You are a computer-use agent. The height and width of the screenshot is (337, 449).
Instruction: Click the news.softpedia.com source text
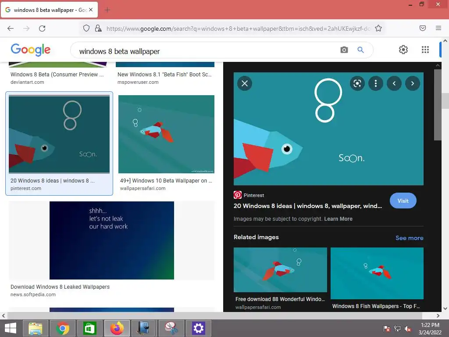click(33, 294)
